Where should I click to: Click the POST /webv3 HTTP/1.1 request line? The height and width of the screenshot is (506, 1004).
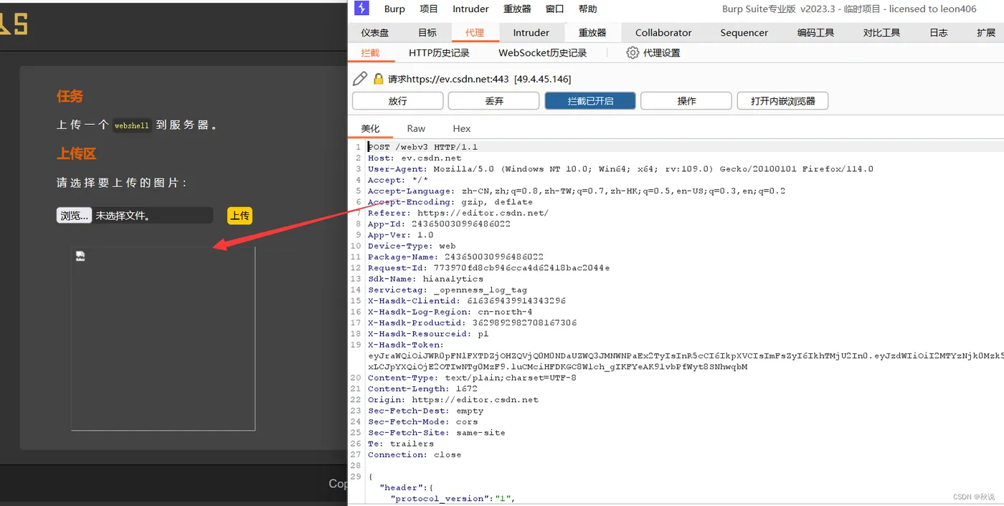point(422,147)
